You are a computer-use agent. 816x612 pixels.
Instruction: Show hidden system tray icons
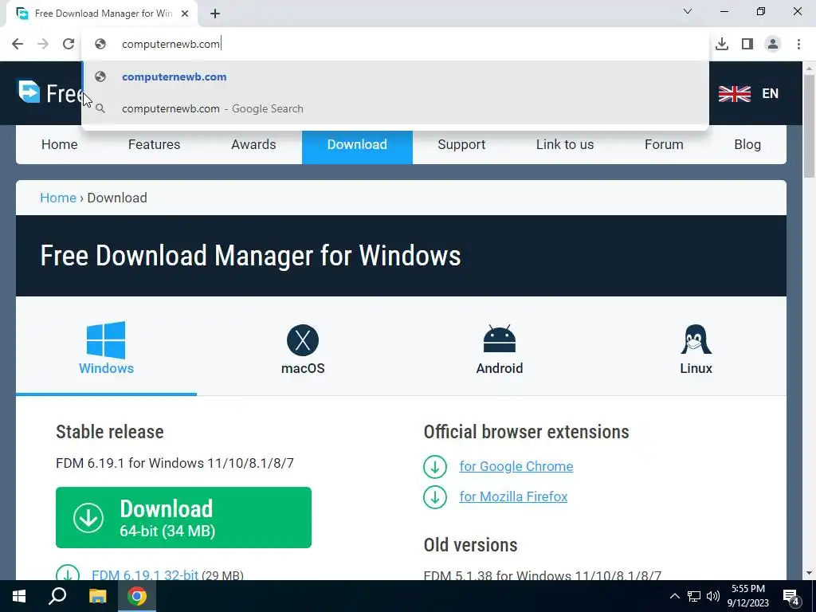coord(674,596)
